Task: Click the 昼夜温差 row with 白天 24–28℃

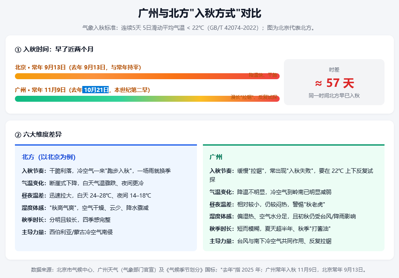Action: 87,195
